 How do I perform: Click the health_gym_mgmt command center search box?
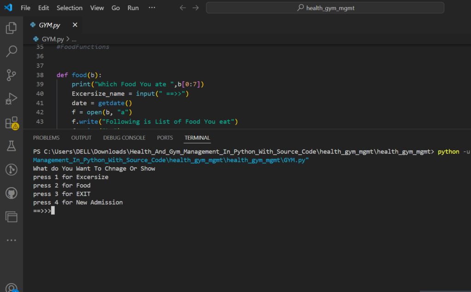325,8
